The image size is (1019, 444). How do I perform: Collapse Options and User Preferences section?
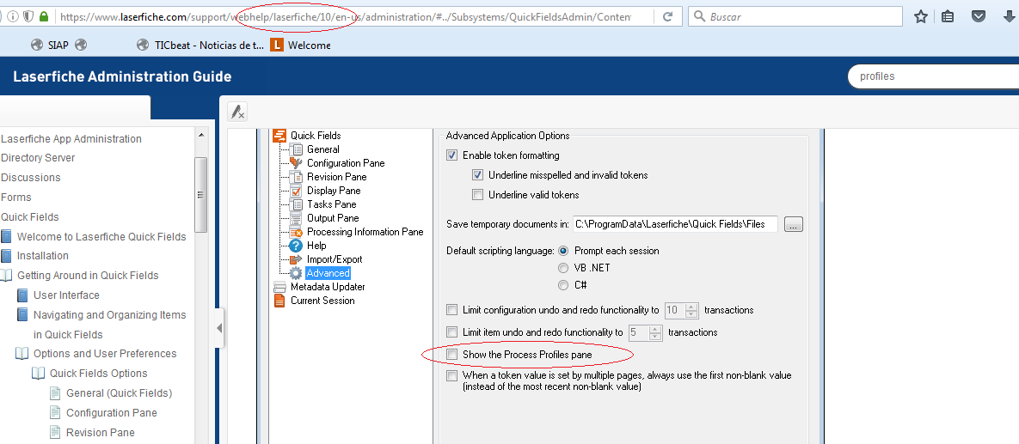tap(22, 354)
